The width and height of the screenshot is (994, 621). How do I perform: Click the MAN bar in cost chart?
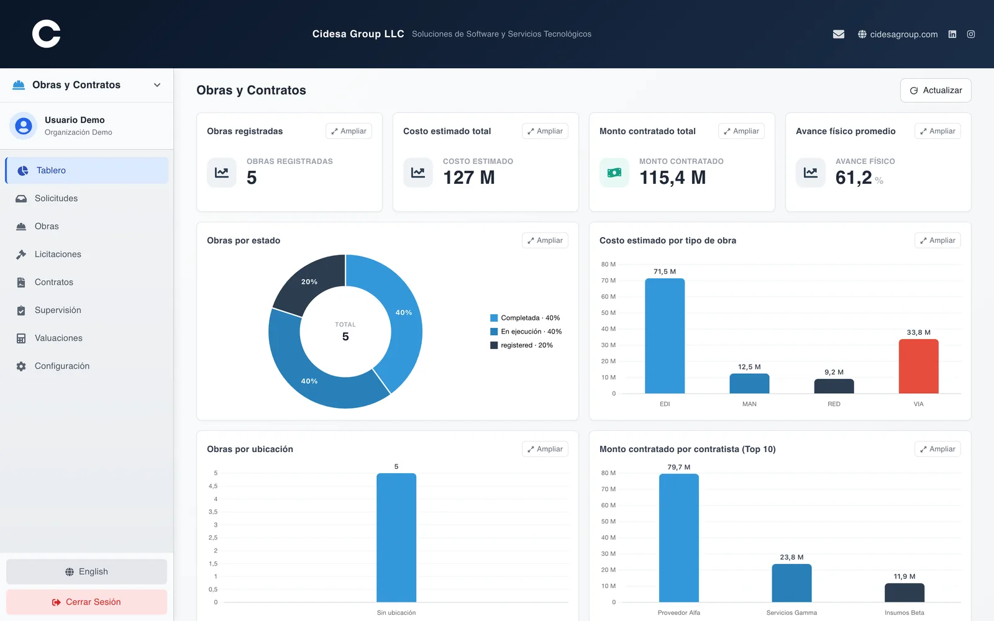[x=749, y=384]
